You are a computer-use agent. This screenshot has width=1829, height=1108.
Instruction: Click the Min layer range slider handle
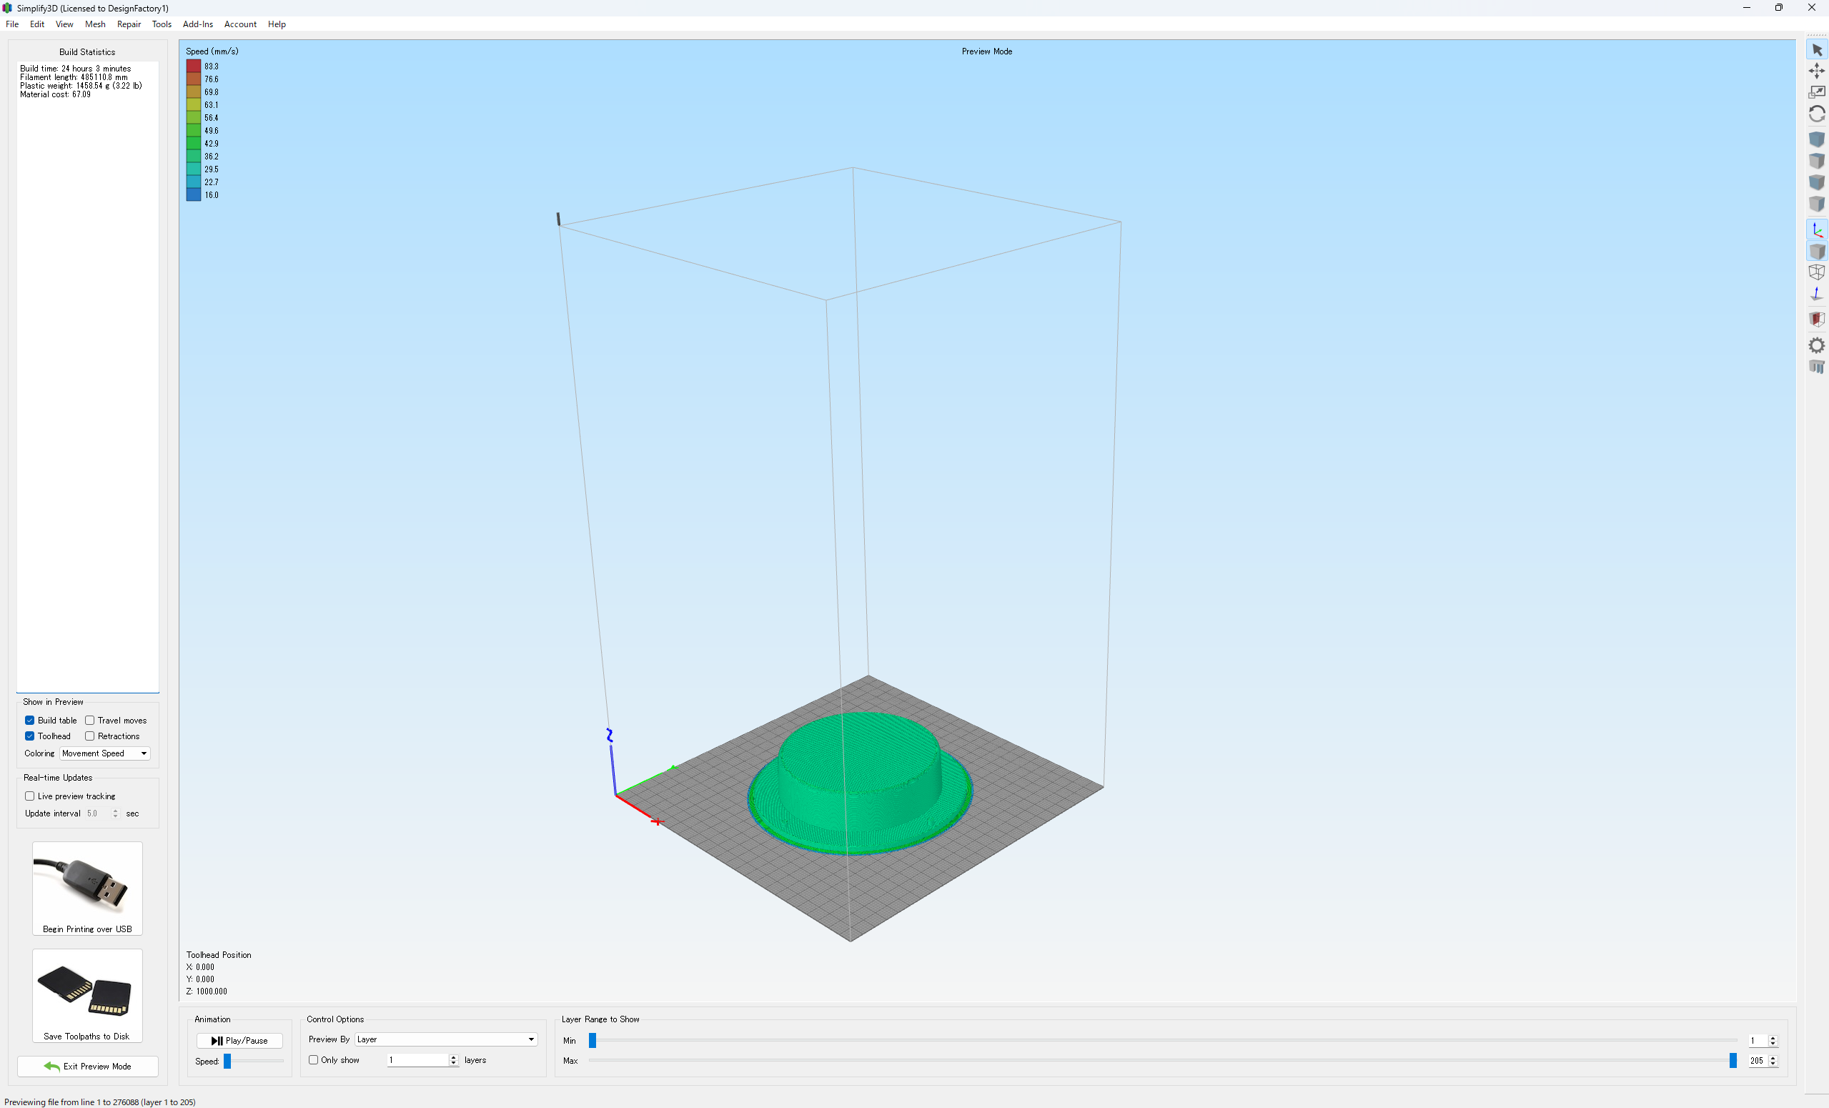pos(593,1040)
